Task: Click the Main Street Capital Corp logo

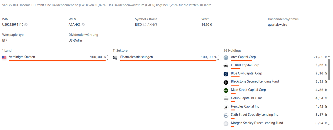Action: coord(226,91)
